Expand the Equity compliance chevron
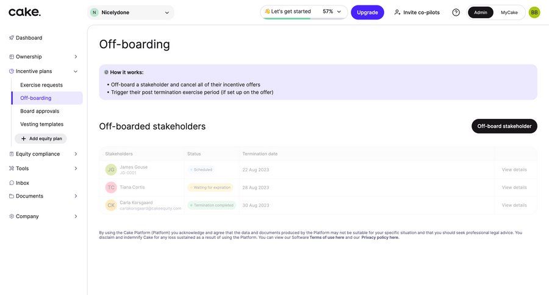 tap(76, 154)
